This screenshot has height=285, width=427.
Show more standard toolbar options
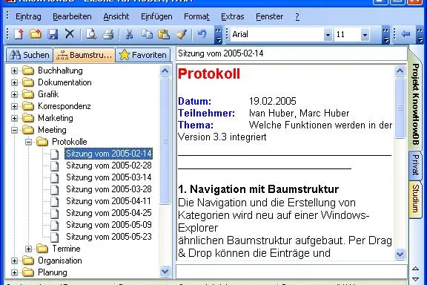click(x=218, y=35)
